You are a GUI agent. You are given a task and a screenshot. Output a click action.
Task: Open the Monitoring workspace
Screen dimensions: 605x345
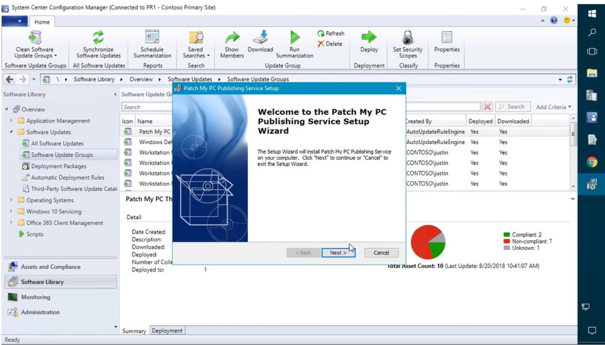[59, 297]
